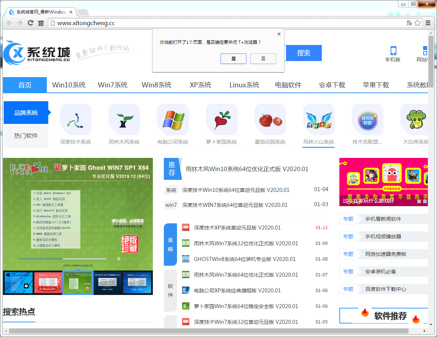Click the vertical scrollbar thumb
Screen dimensions: 437x337
(x=431, y=61)
